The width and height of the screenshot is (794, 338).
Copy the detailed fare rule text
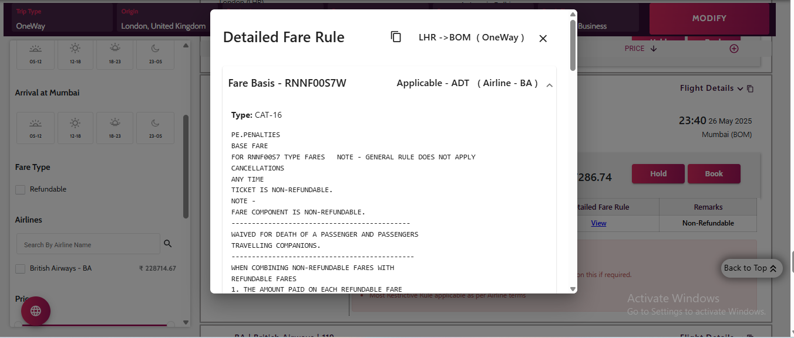(396, 37)
